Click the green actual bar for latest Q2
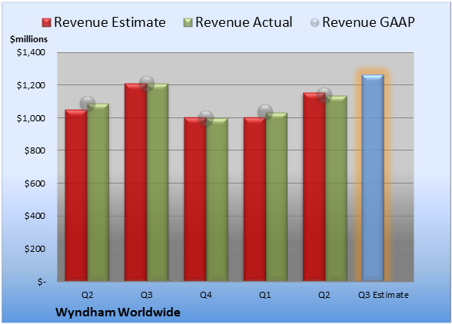The width and height of the screenshot is (452, 324). coord(336,188)
